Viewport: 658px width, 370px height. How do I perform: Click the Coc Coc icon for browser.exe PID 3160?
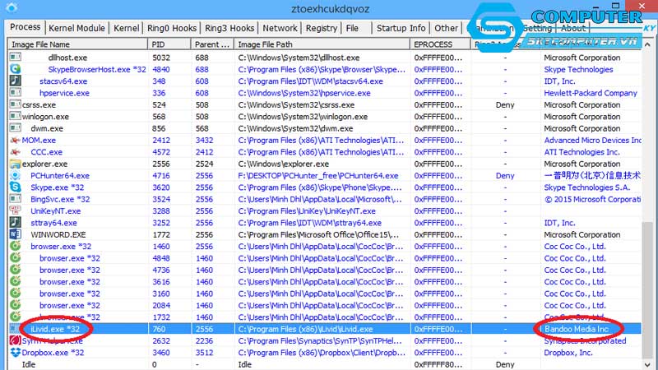tap(15, 293)
